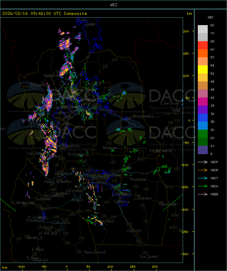The image size is (227, 271).
Task: Click the Bardas_B place label
Action: (34, 238)
